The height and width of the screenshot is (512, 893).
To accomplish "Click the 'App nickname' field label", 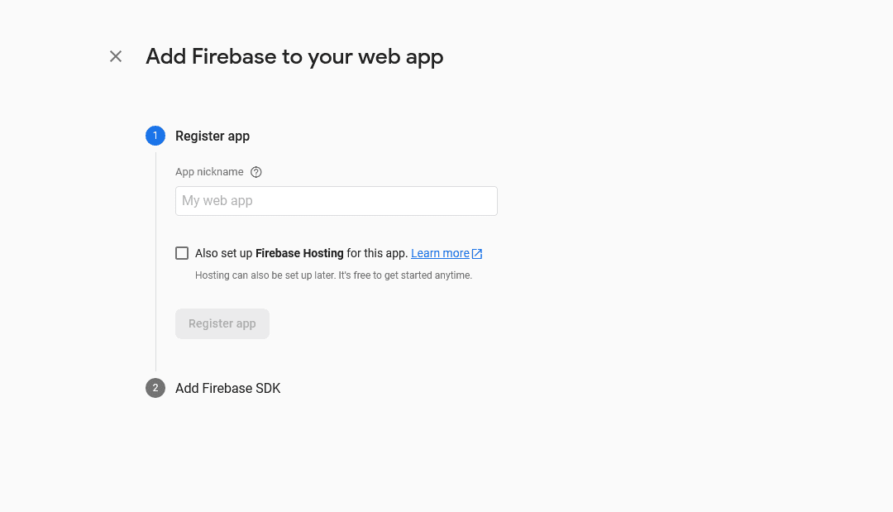I will (209, 172).
